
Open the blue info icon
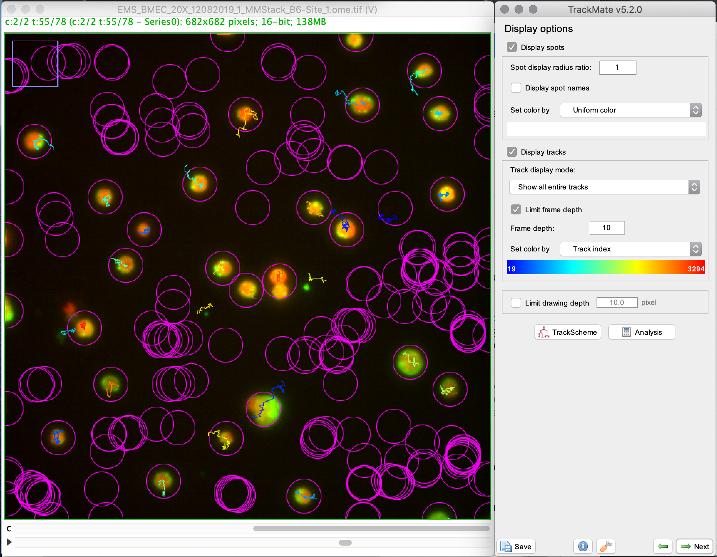coord(583,546)
